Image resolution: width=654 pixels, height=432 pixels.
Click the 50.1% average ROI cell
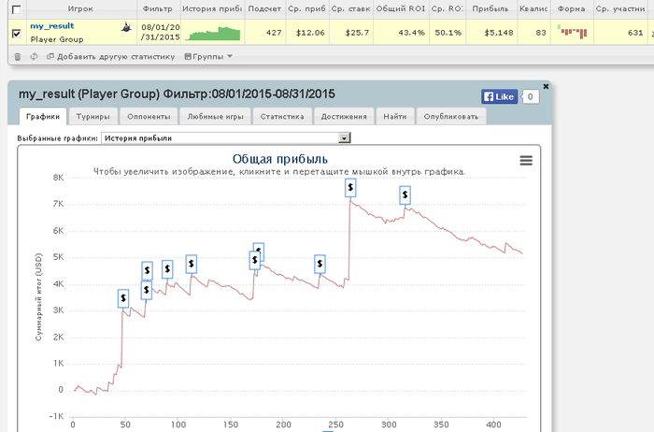click(448, 33)
